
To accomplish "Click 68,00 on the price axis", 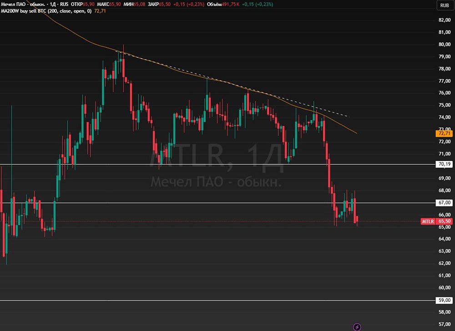I will 445,190.
